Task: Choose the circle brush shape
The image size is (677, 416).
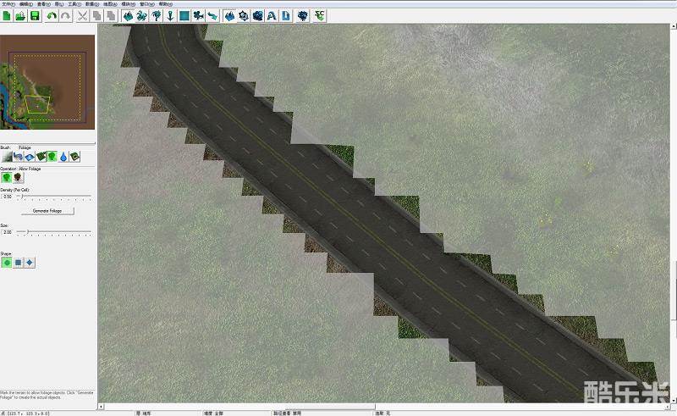Action: [x=8, y=263]
